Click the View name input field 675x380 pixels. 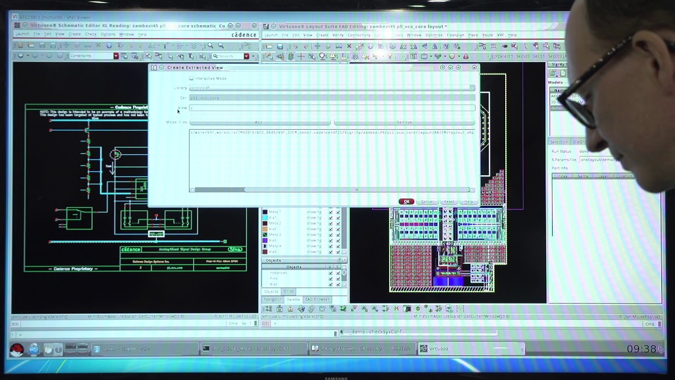tap(332, 108)
